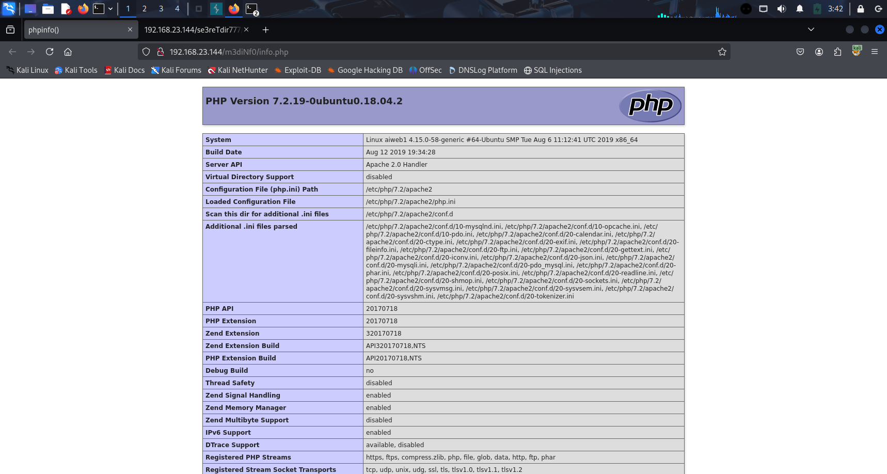
Task: Switch to the se3reTdir777 tab
Action: 192,30
